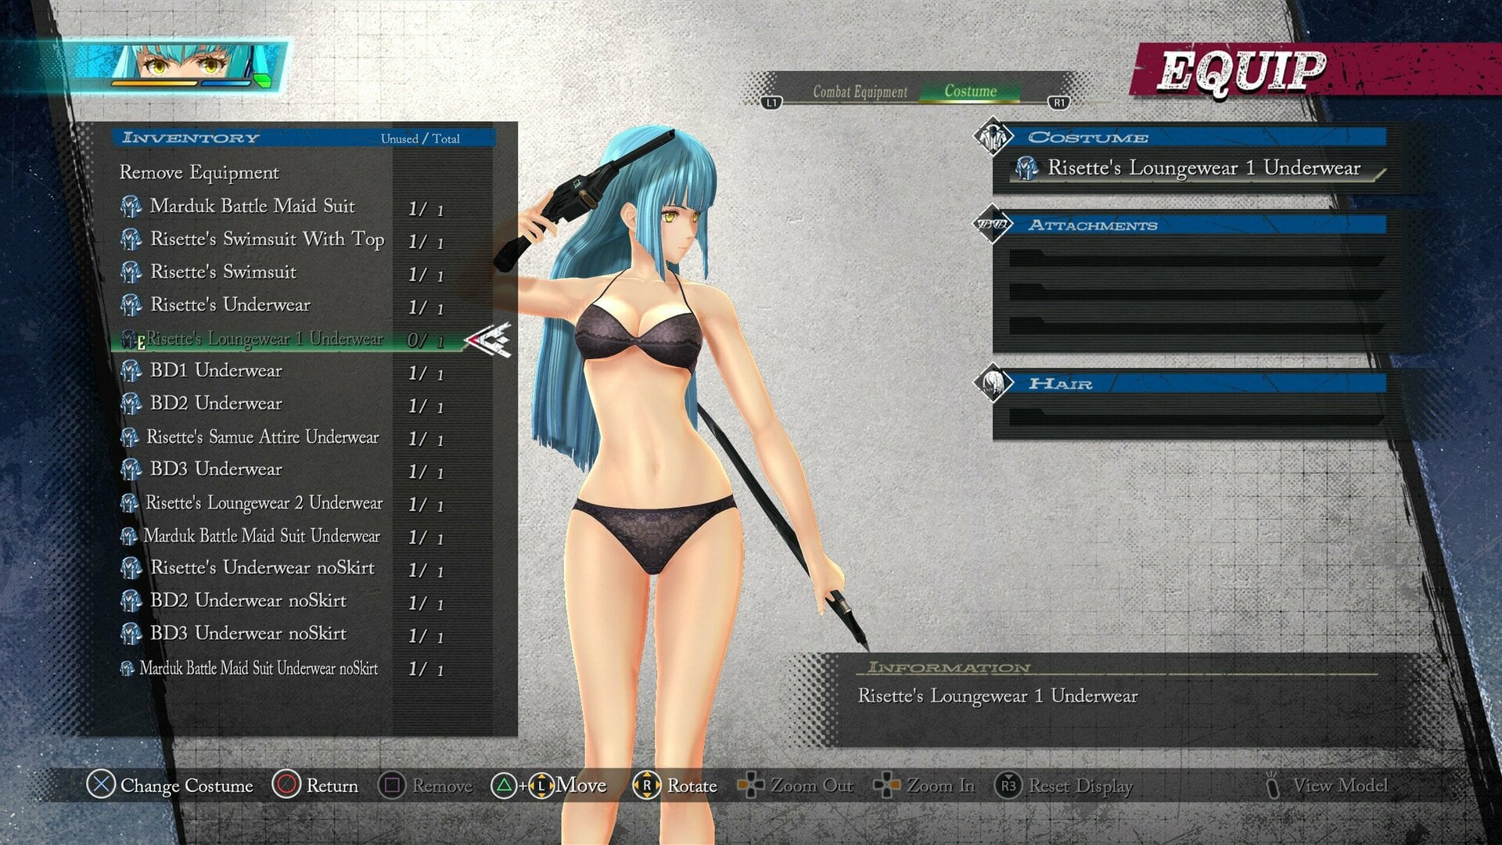
Task: Click the Costume section diamond icon
Action: tap(993, 137)
